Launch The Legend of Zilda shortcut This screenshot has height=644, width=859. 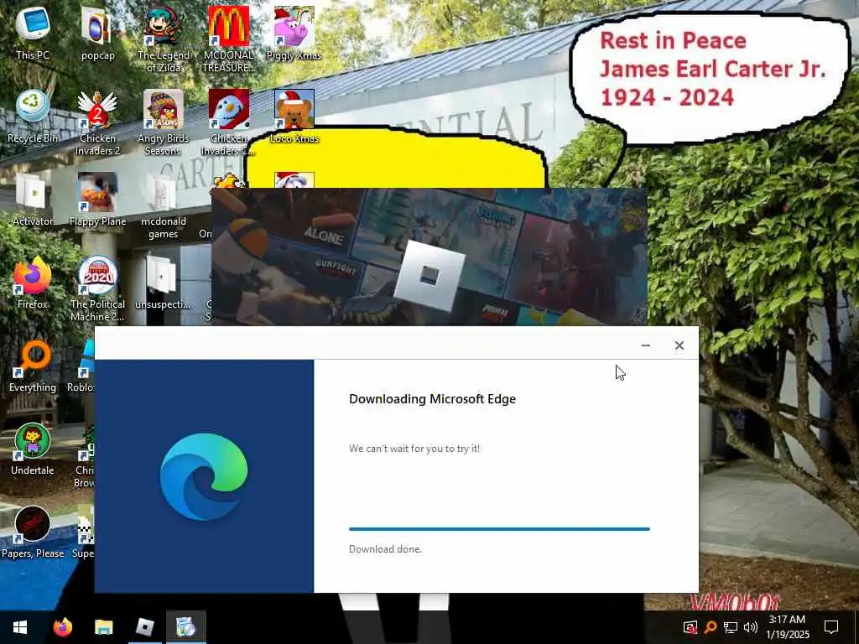pyautogui.click(x=163, y=39)
